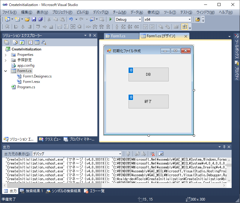240x203 pixels.
Task: Click the Save All icon
Action: coord(40,19)
